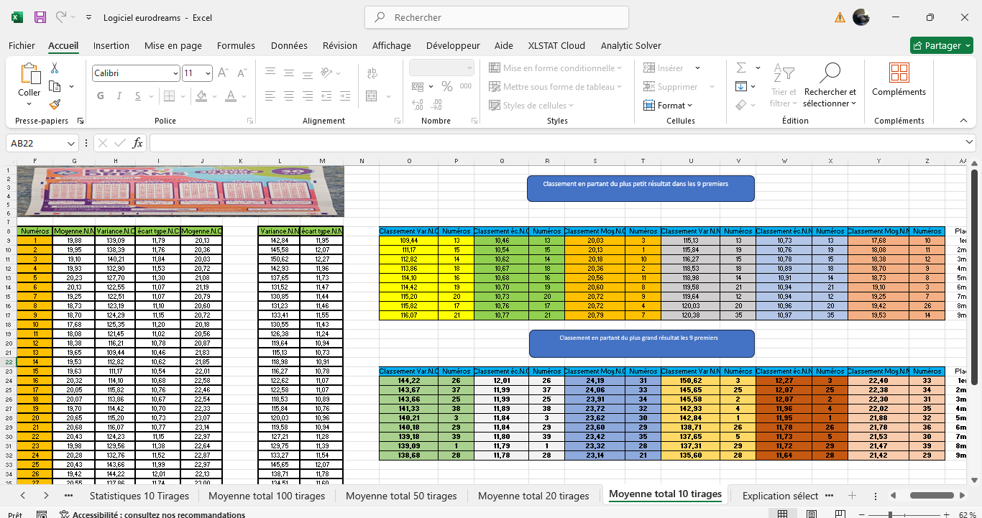Open Rechercher et sélectionner
The height and width of the screenshot is (518, 982).
tap(830, 85)
